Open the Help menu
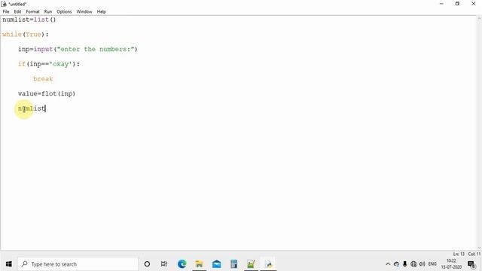This screenshot has width=482, height=271. (101, 11)
